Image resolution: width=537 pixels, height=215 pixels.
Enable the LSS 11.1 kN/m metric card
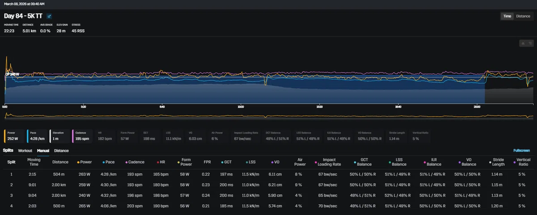pos(174,136)
